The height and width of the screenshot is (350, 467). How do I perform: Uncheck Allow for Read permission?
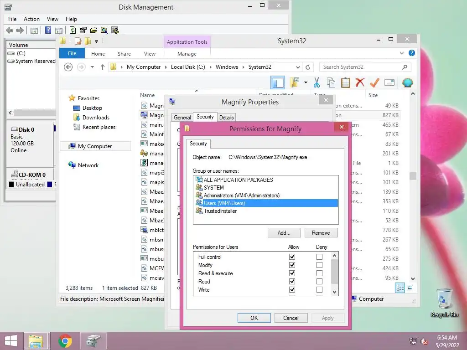click(292, 281)
